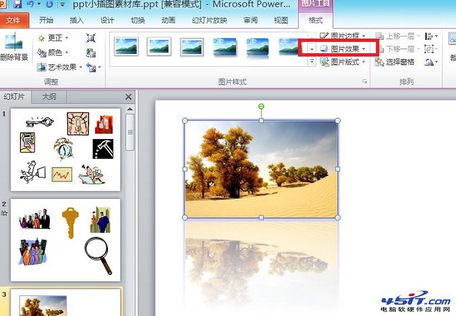
Task: Switch to the View (视图) tab
Action: coord(281,21)
